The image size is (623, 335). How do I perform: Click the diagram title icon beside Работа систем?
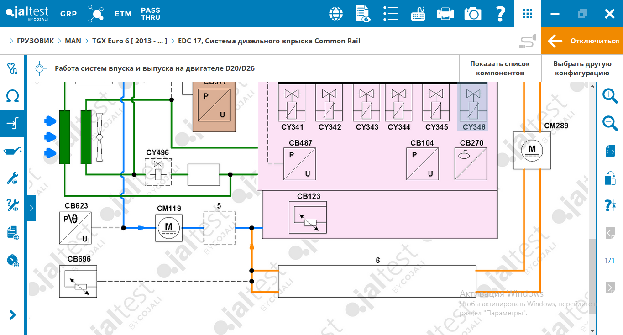pyautogui.click(x=40, y=68)
